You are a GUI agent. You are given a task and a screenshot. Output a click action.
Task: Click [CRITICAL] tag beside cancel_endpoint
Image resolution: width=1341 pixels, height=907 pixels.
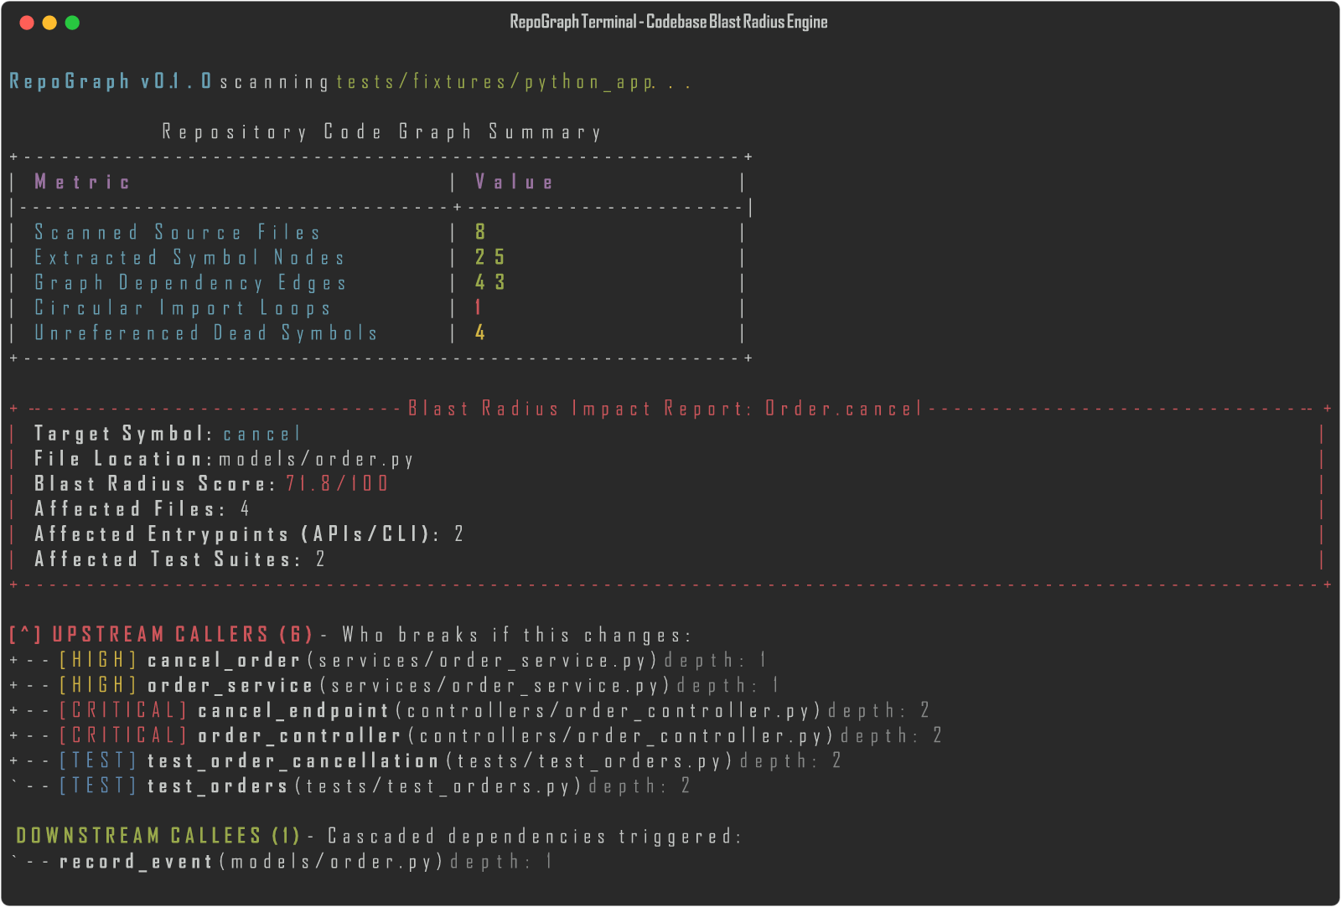click(123, 710)
